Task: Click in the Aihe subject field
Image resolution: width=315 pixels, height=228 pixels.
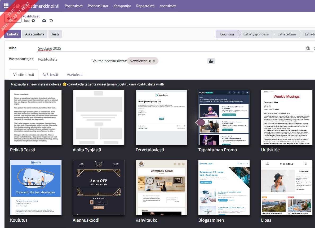Action: (x=170, y=48)
